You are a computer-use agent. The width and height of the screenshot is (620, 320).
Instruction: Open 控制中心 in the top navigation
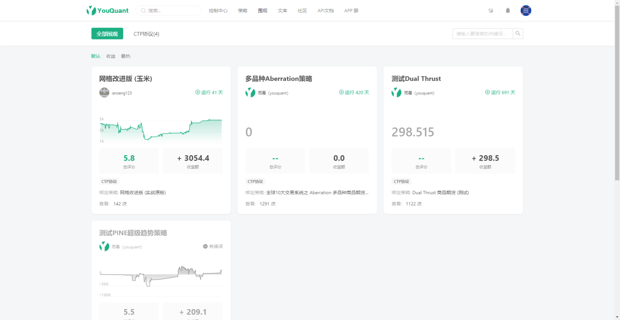218,10
